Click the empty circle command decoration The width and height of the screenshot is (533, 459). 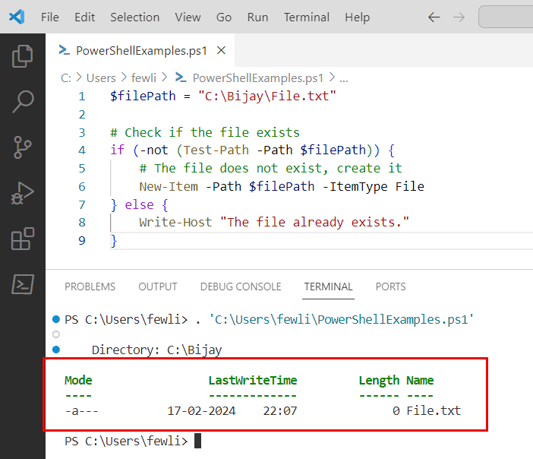(56, 334)
